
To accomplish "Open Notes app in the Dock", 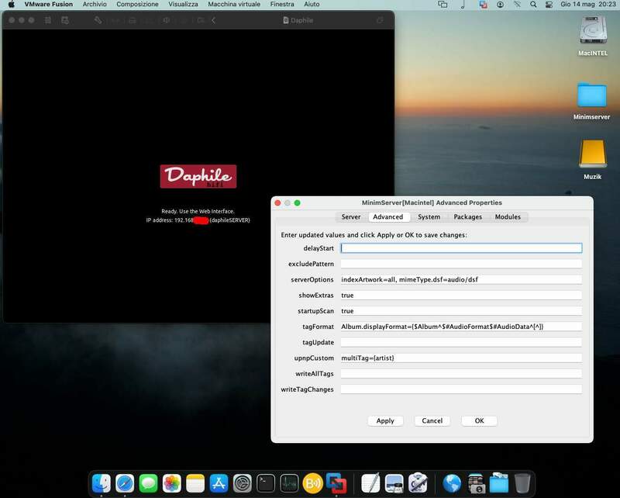I will click(x=195, y=483).
